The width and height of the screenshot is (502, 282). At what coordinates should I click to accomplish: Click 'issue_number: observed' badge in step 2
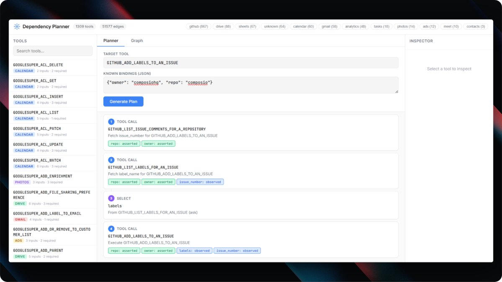(x=200, y=182)
